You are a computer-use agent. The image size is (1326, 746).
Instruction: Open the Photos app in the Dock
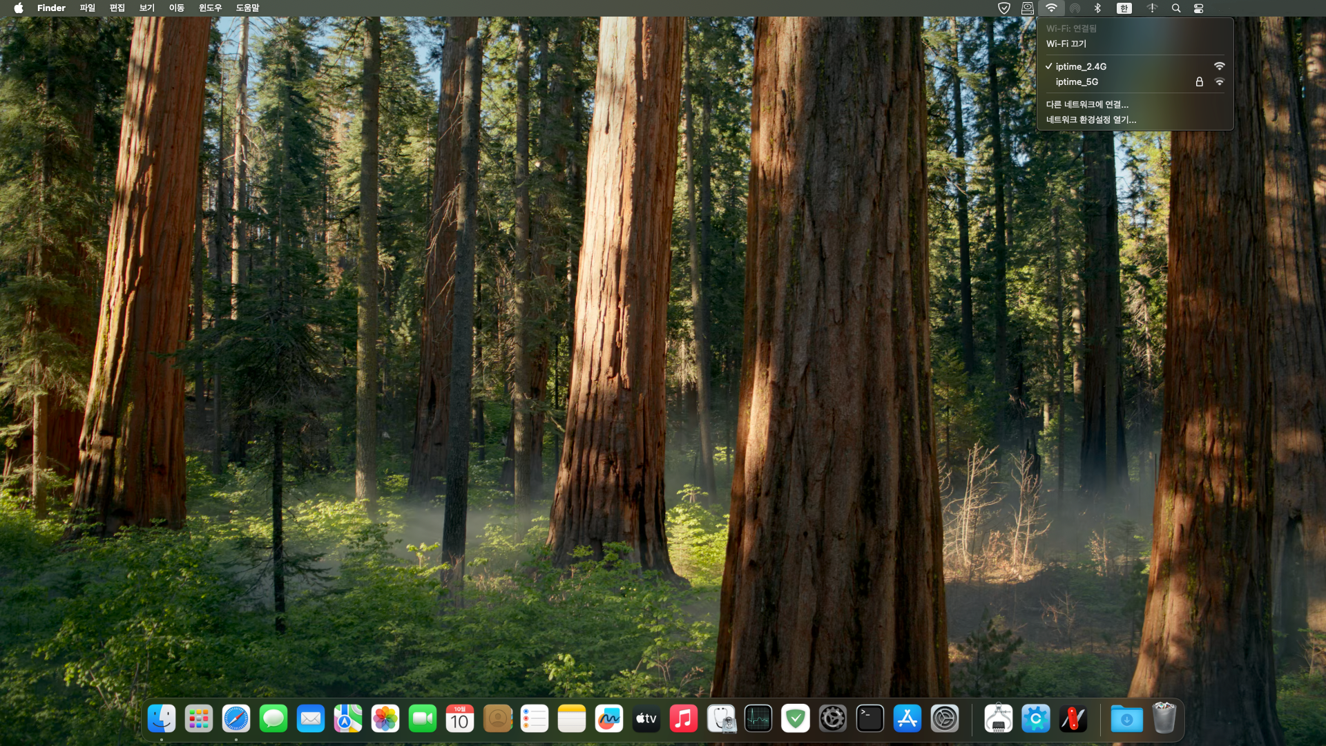click(x=385, y=719)
